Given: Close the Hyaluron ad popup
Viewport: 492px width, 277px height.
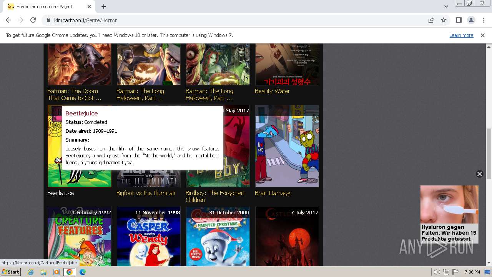Looking at the screenshot, I should click(x=479, y=174).
